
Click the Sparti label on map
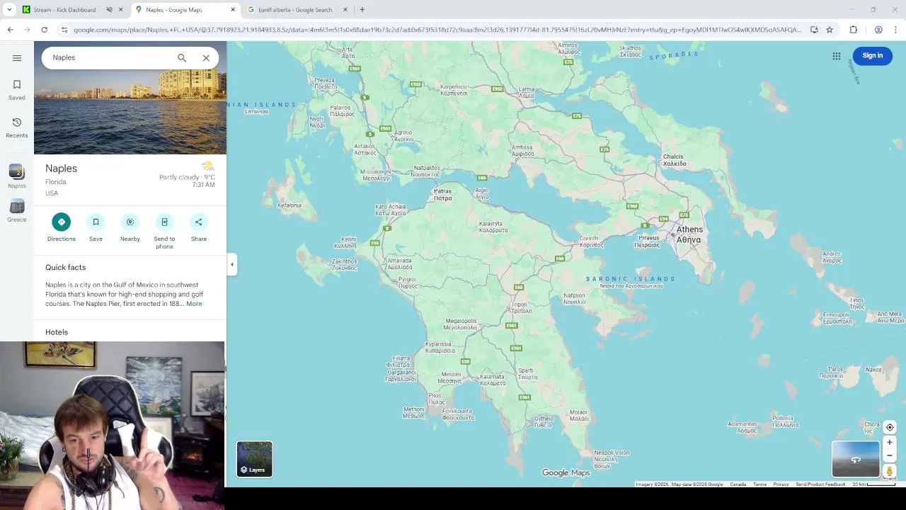tap(526, 374)
